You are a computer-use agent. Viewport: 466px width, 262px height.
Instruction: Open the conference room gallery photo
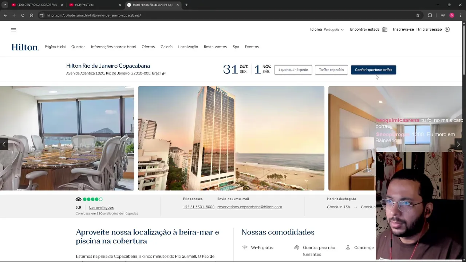coord(67,138)
